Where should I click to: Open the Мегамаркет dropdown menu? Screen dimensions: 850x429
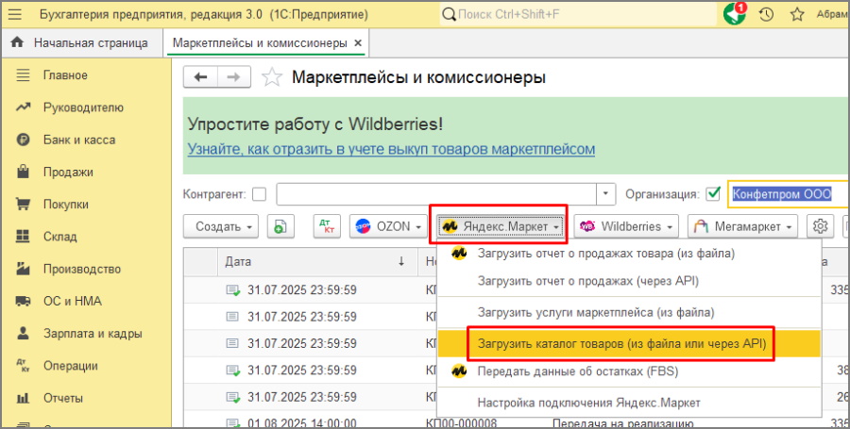point(743,226)
